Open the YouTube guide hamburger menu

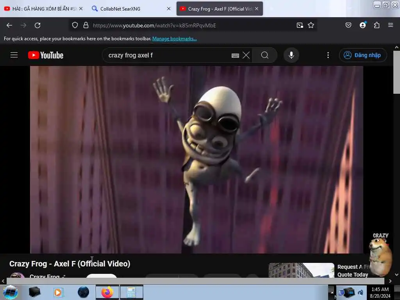point(14,55)
